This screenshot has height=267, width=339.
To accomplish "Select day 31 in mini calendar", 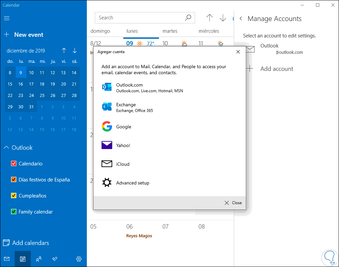I will point(31,107).
